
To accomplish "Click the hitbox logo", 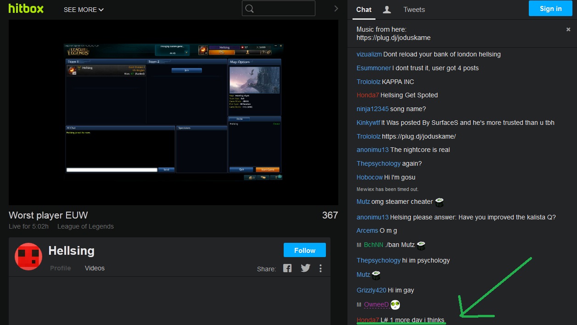I will click(26, 9).
